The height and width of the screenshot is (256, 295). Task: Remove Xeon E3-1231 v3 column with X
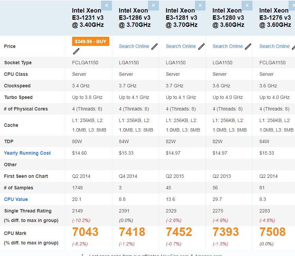pos(106,5)
